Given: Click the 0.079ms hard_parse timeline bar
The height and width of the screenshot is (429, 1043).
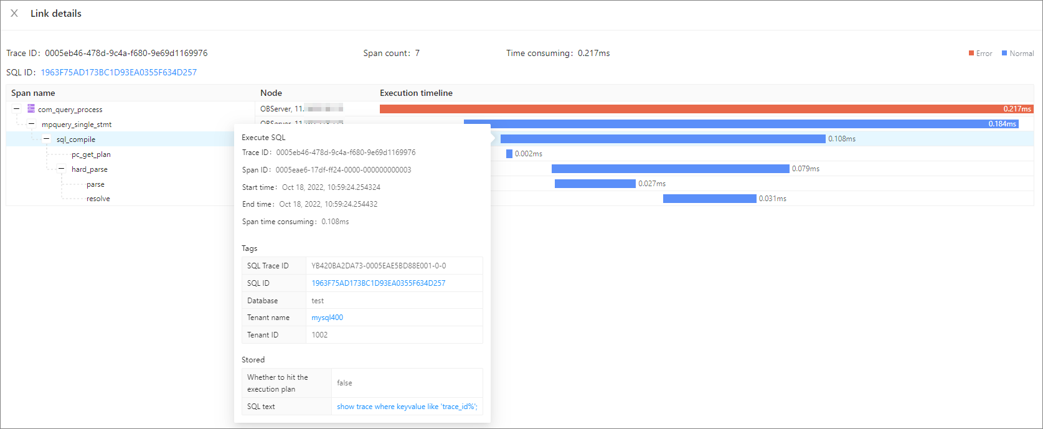Looking at the screenshot, I should coord(670,169).
